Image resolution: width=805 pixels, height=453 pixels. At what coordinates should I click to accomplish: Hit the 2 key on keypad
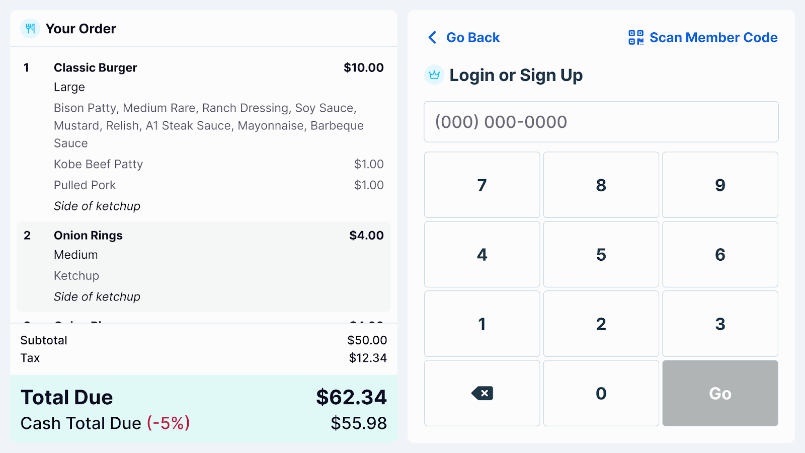[x=601, y=324]
